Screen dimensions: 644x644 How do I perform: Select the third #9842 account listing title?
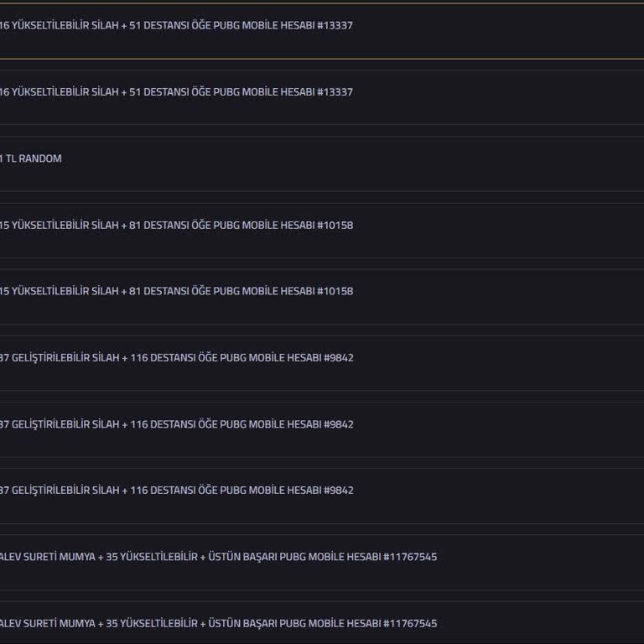176,490
